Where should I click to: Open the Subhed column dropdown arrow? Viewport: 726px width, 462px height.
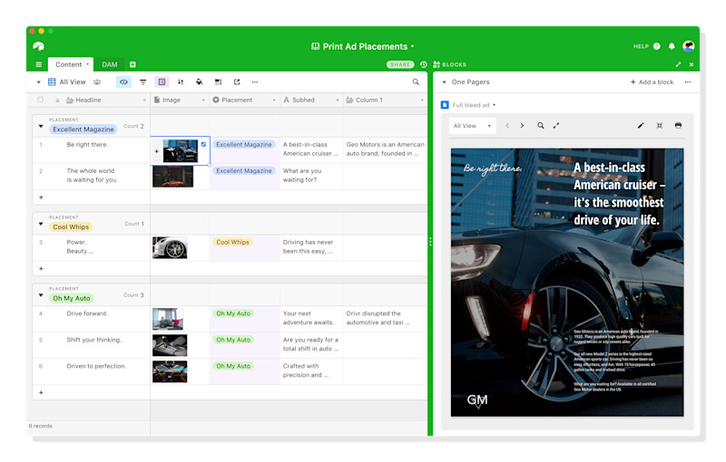(x=338, y=101)
